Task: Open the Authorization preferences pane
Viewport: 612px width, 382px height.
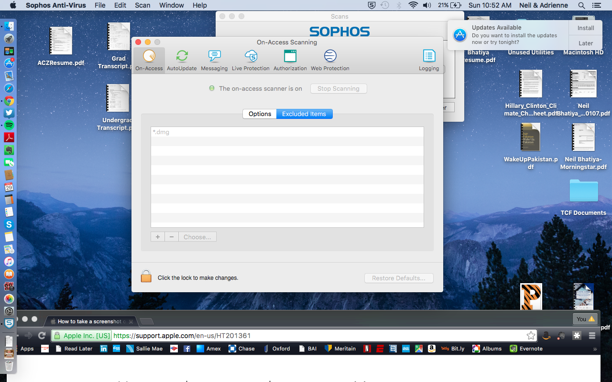Action: coord(290,60)
